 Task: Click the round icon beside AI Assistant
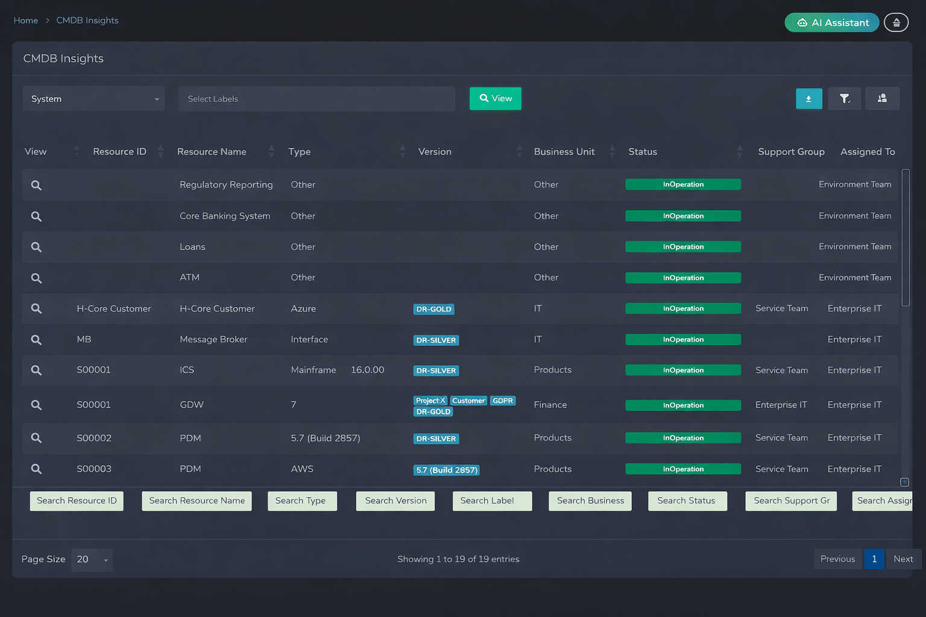896,22
